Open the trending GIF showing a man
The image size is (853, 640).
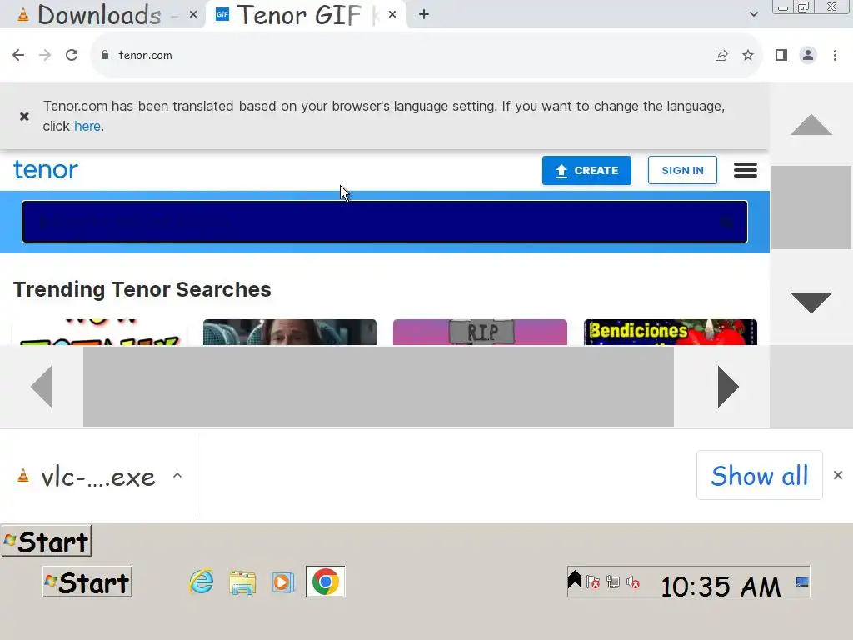(289, 332)
